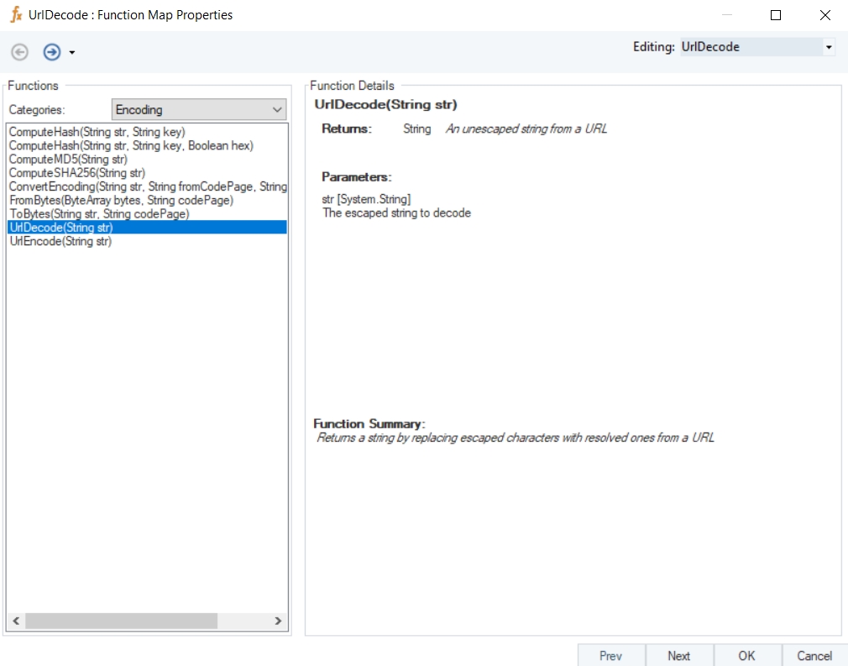Choose the ComputeMD5(String str) function
Screen dimensions: 848x666
[x=68, y=160]
